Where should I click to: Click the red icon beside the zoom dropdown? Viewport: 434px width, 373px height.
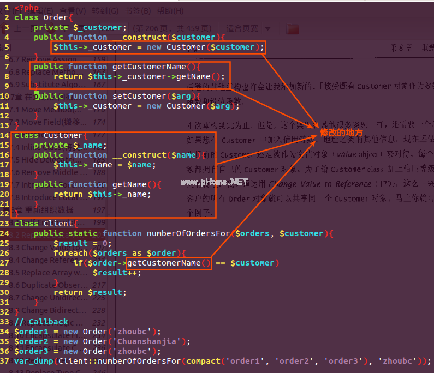(x=293, y=28)
